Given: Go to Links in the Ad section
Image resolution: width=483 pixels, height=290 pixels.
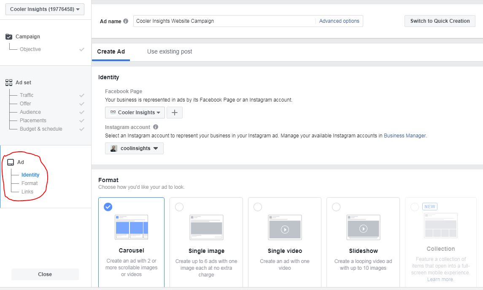Looking at the screenshot, I should coord(27,191).
